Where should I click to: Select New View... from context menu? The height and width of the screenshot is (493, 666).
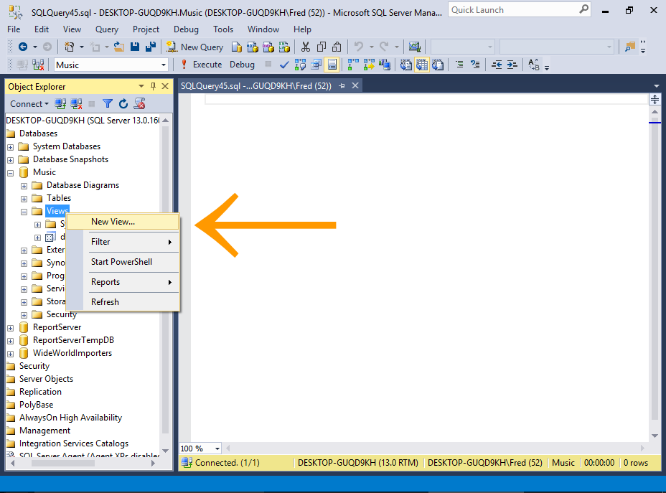(113, 222)
